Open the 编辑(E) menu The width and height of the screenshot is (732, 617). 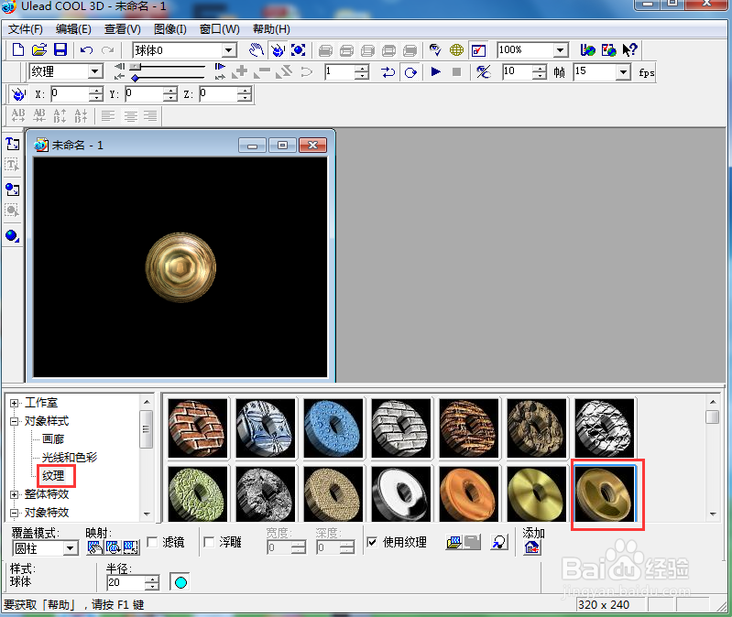[x=73, y=29]
